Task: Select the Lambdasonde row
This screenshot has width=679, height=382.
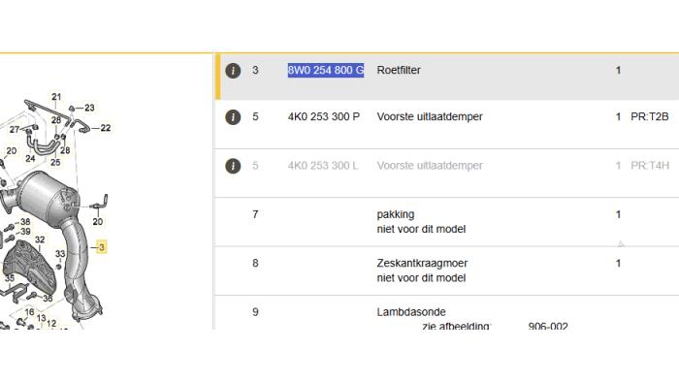Action: [446, 313]
